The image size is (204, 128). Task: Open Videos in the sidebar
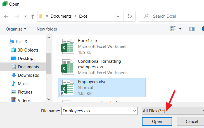tap(21, 100)
